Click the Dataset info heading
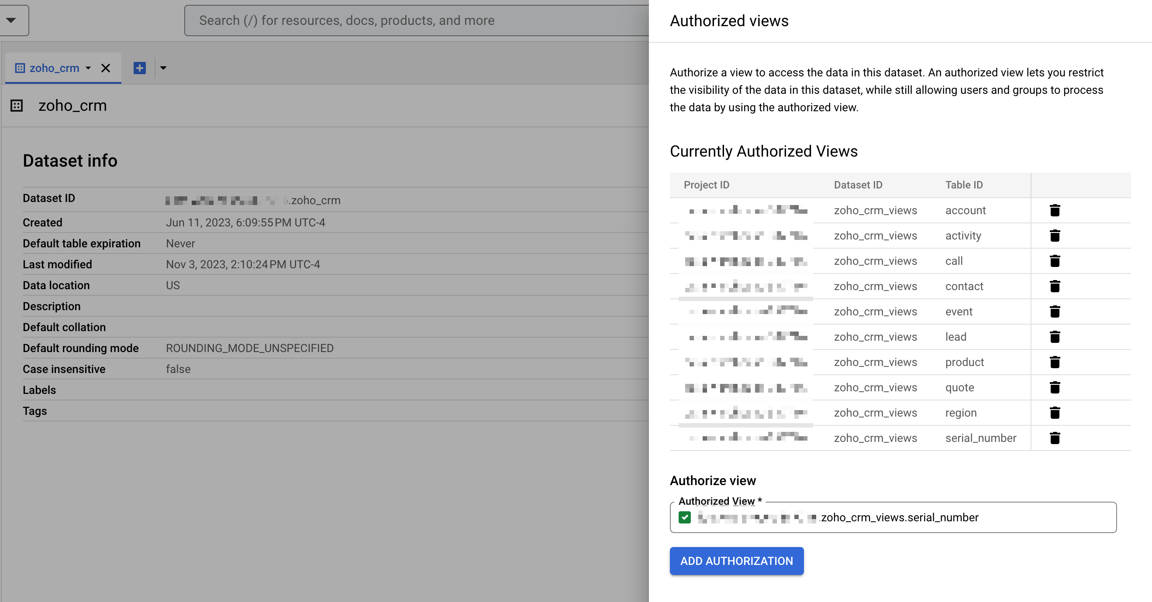Viewport: 1152px width, 602px height. 70,161
